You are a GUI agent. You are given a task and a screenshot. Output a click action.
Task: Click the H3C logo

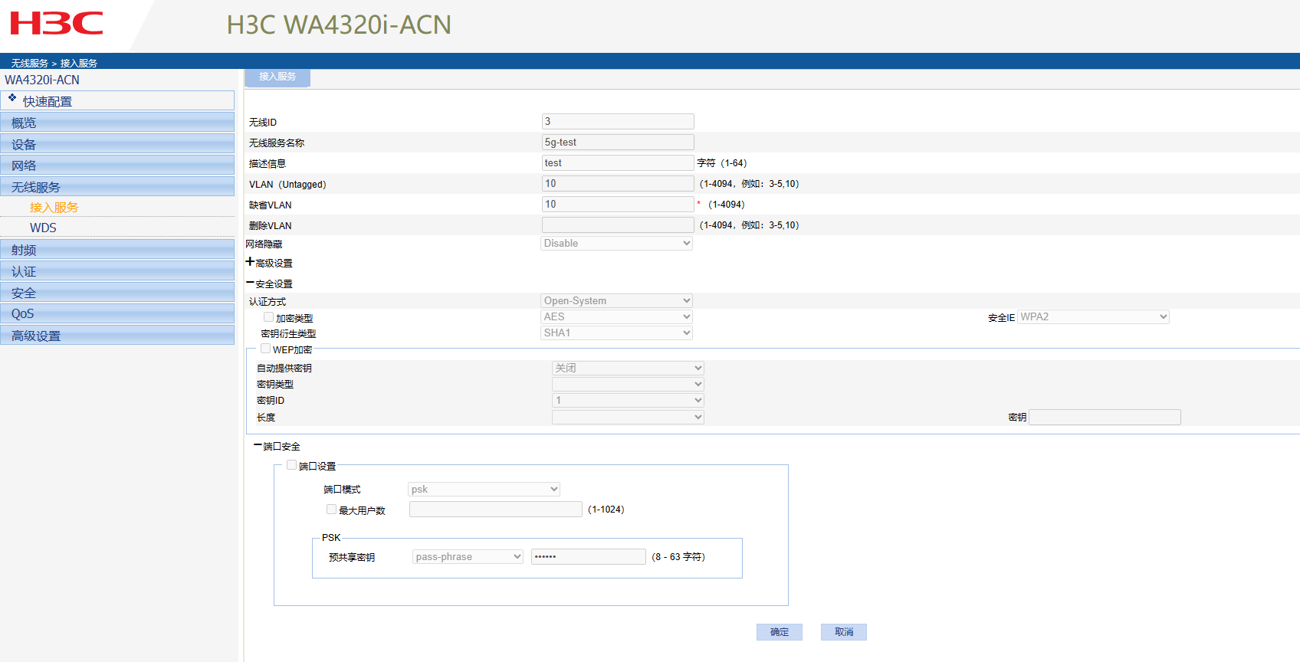(x=57, y=24)
